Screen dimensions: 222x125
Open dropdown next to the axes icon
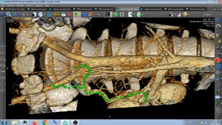coord(53,14)
